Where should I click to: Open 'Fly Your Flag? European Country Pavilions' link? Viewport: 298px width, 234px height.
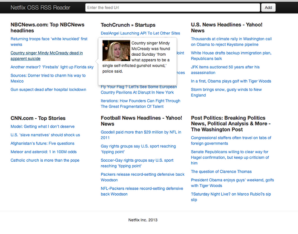click(139, 90)
